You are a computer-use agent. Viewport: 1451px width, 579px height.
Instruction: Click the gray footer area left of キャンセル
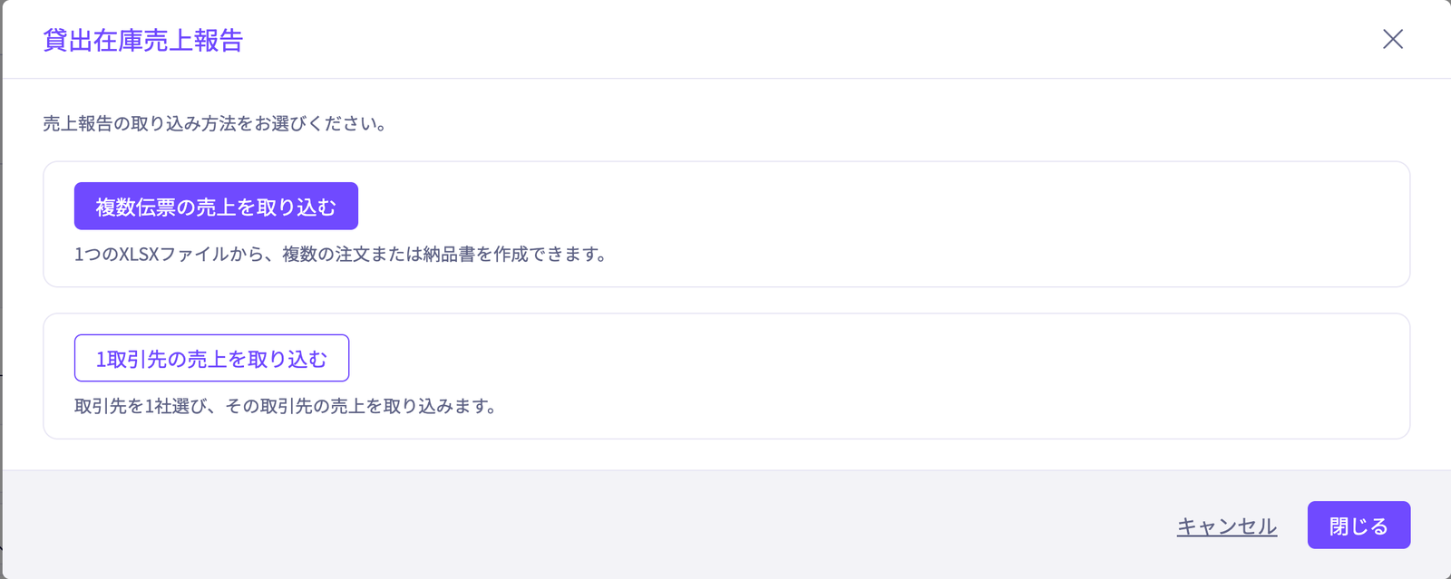tap(589, 525)
